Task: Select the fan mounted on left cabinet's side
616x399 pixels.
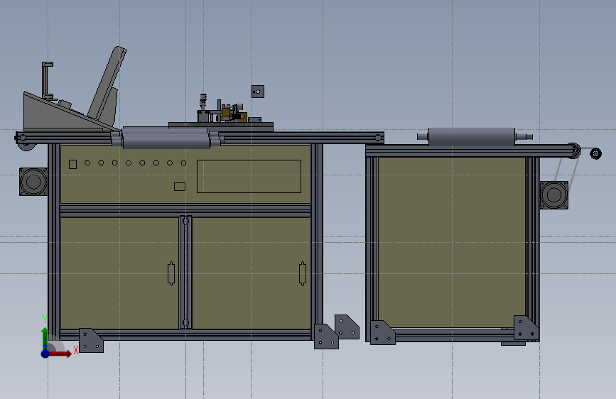Action: (x=33, y=182)
